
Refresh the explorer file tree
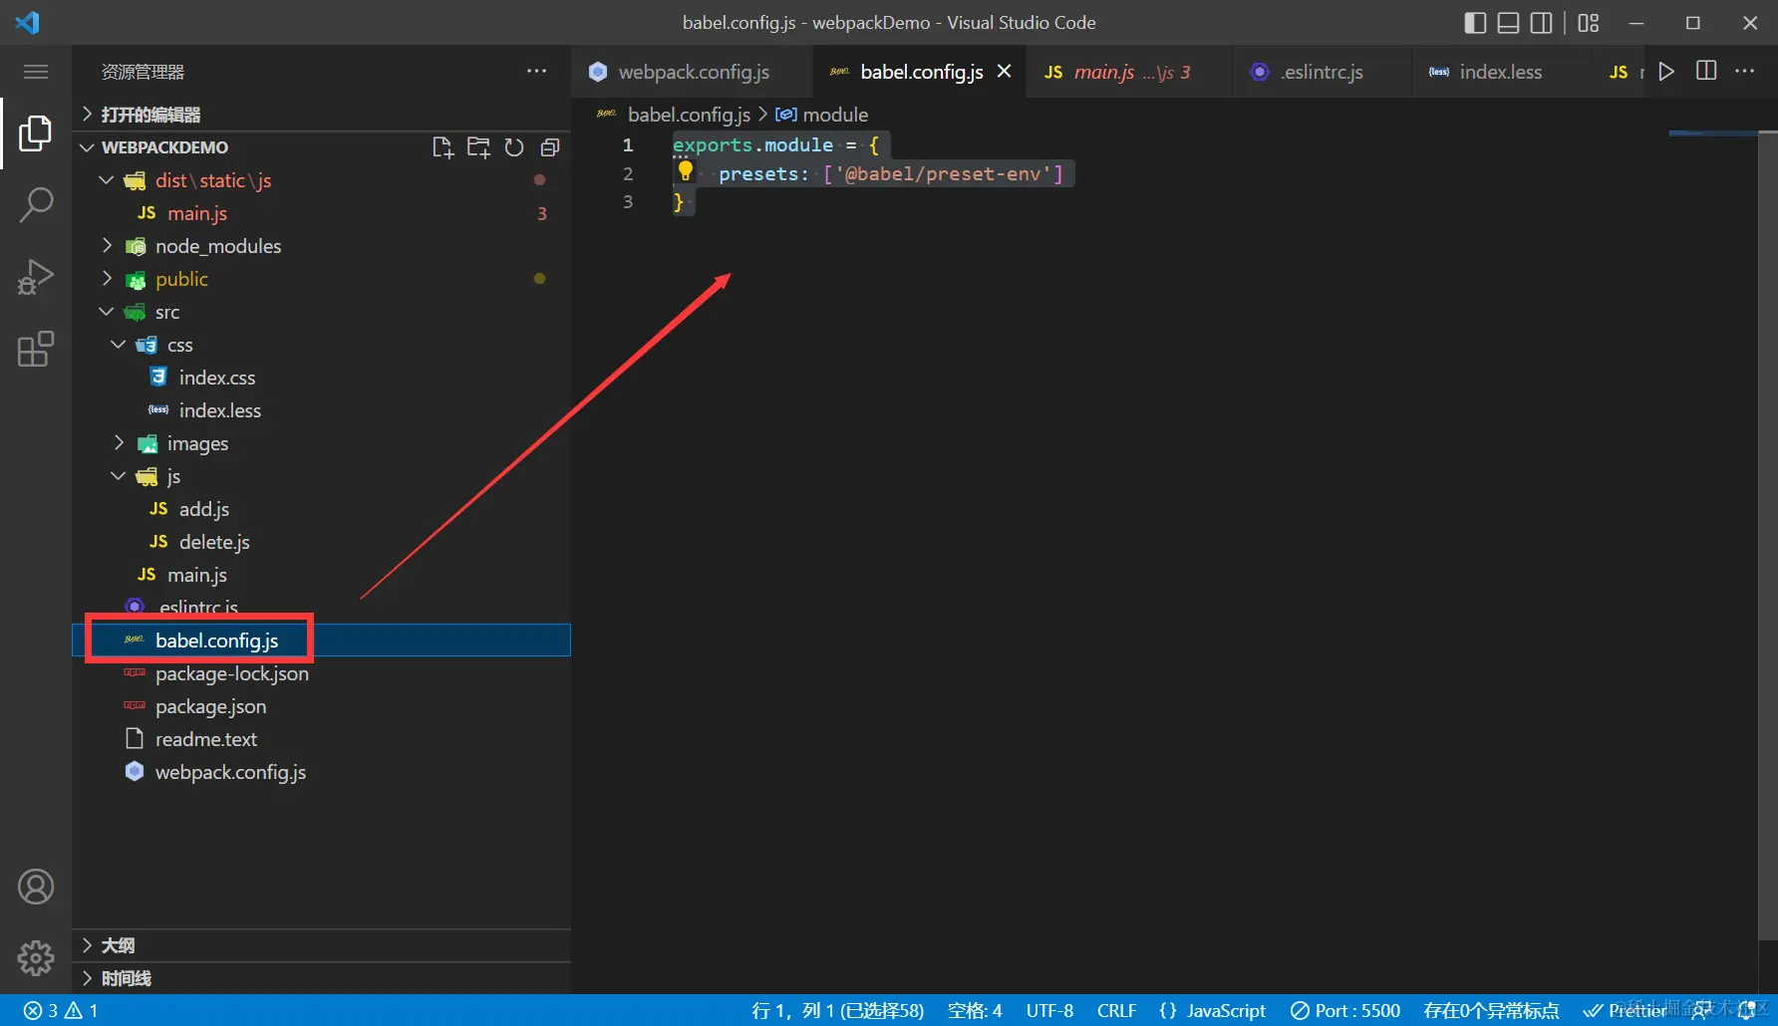point(514,147)
